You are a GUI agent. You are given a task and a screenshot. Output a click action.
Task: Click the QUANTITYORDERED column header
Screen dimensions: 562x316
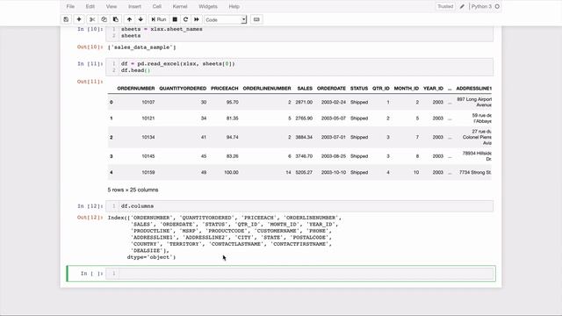[x=183, y=88]
